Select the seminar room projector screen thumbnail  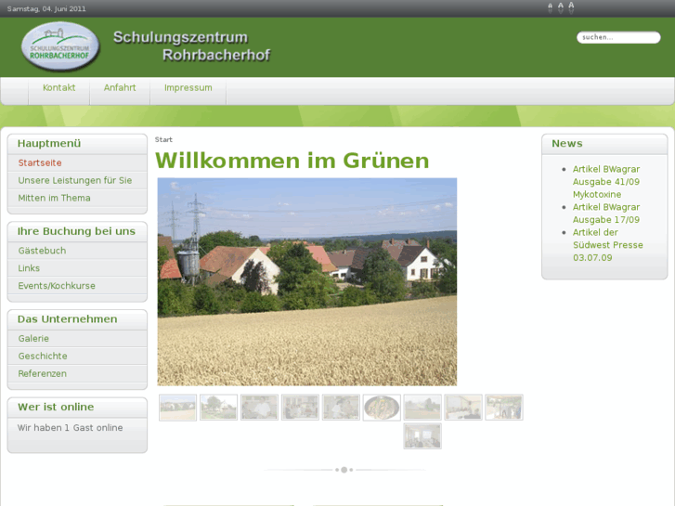[x=463, y=408]
